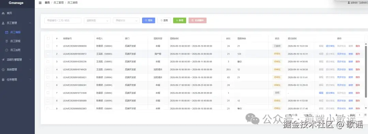The height and width of the screenshot is (134, 368).
Task: Check the box for row LEAVE20260910855821
Action: coord(48,77)
